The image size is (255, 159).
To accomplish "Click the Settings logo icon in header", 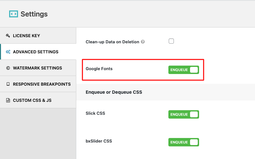I will point(14,14).
